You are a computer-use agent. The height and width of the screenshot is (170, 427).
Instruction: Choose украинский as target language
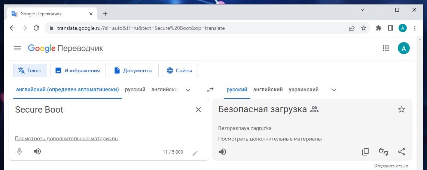[x=304, y=90]
